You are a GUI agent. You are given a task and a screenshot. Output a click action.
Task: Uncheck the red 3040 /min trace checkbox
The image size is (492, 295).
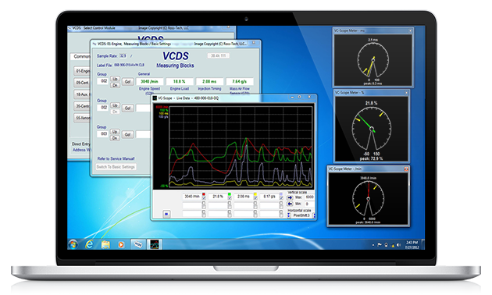(204, 198)
